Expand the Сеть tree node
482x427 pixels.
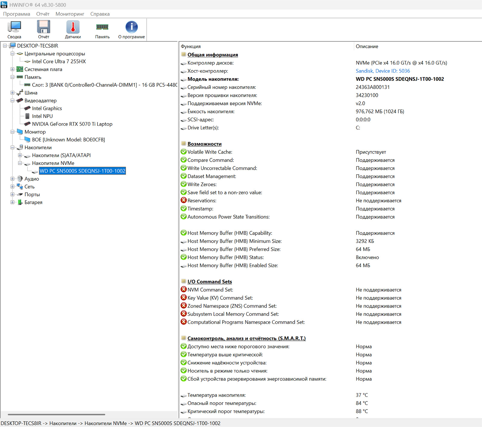[12, 187]
